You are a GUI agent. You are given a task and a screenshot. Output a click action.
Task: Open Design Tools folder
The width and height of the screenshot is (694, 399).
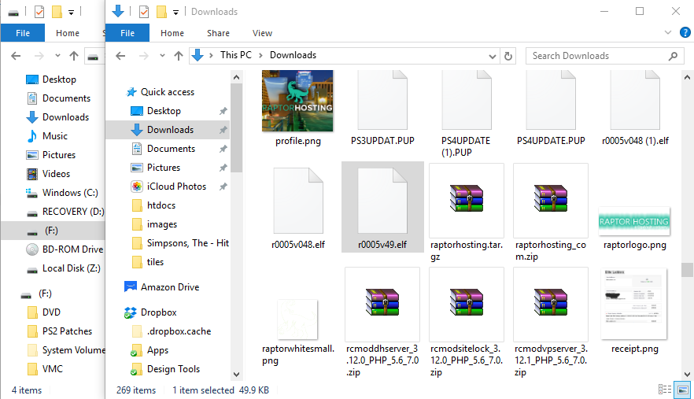(x=173, y=369)
